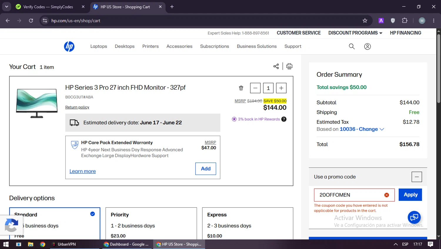The image size is (441, 249).
Task: Share the cart using the share icon
Action: point(276,66)
